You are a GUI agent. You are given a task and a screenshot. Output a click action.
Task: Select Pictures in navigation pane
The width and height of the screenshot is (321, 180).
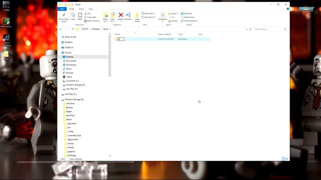coord(70,73)
